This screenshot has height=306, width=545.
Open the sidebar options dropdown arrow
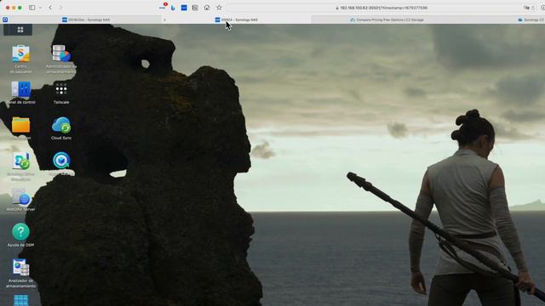pos(40,8)
